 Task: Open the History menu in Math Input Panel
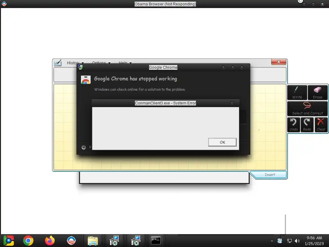pyautogui.click(x=75, y=63)
